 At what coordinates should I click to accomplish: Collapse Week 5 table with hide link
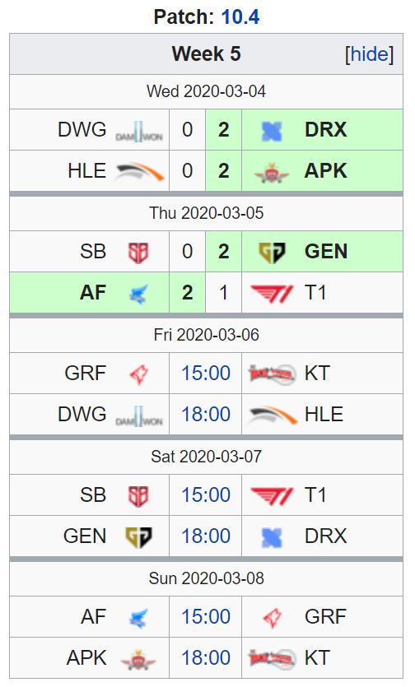pyautogui.click(x=369, y=54)
